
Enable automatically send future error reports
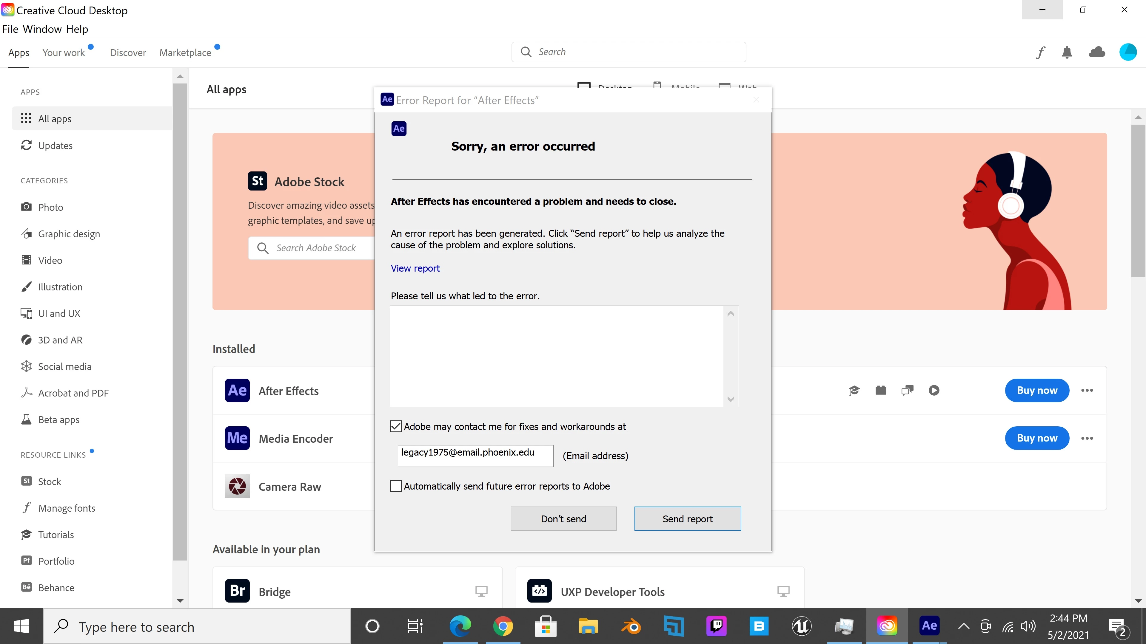[x=395, y=486]
